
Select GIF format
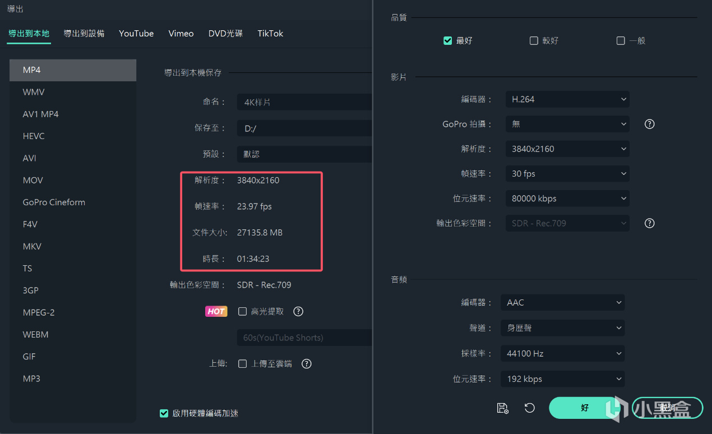coord(73,357)
